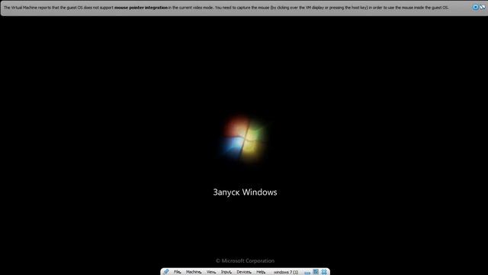The image size is (488, 275).
Task: Open the Machine menu in mini toolbar
Action: pyautogui.click(x=194, y=272)
